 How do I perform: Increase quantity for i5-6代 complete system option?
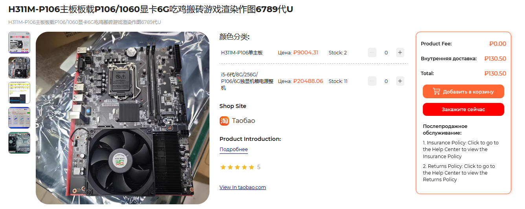(400, 81)
